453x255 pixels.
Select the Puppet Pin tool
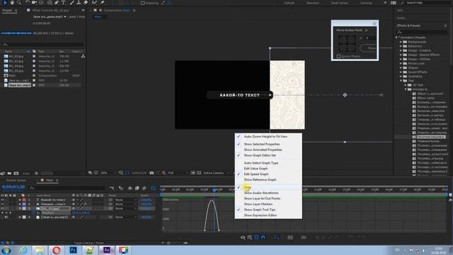pos(102,3)
